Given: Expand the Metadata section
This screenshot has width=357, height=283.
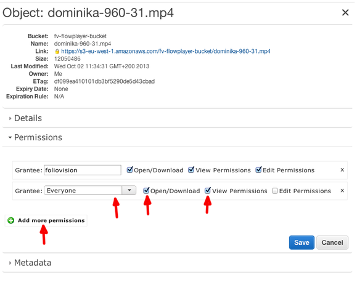Looking at the screenshot, I should 30,263.
